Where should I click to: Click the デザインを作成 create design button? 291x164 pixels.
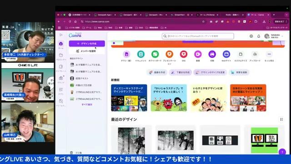[x=87, y=44]
